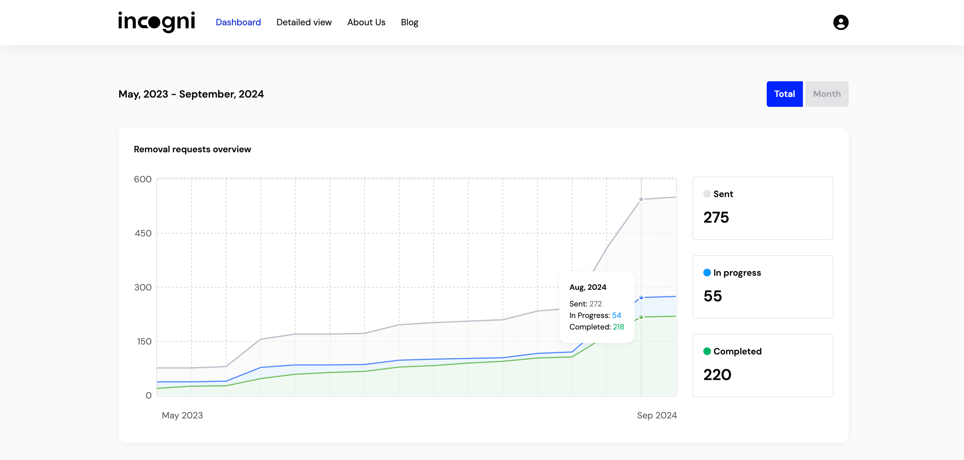Click the About Us navigation link
The width and height of the screenshot is (964, 460).
click(x=366, y=22)
